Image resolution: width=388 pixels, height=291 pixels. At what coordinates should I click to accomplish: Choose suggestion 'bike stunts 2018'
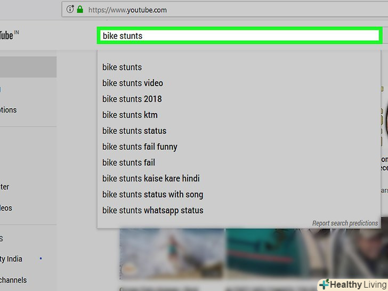click(239, 99)
